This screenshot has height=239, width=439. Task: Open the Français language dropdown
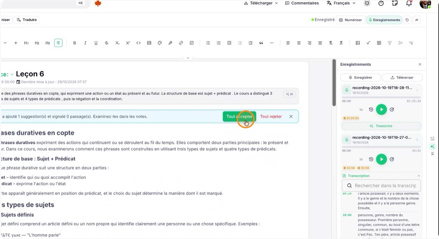[341, 3]
